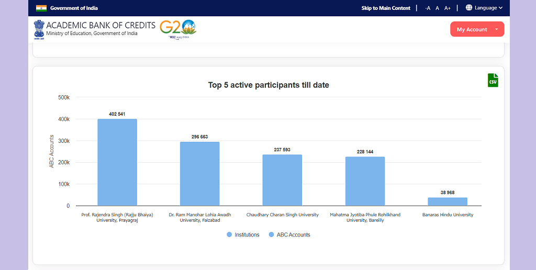This screenshot has width=536, height=270.
Task: Decrease font size with -A
Action: coord(427,8)
